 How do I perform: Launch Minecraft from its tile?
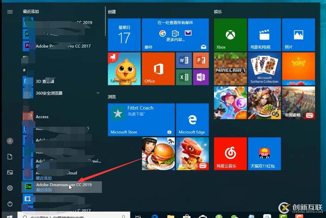pyautogui.click(x=230, y=68)
